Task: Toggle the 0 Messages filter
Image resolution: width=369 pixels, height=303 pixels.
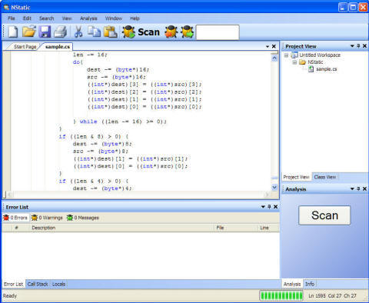Action: coord(83,218)
